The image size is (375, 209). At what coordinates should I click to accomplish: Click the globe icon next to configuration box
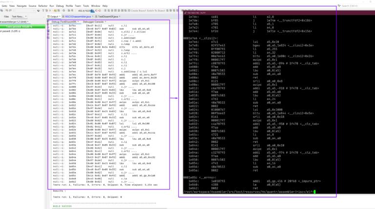(38, 11)
